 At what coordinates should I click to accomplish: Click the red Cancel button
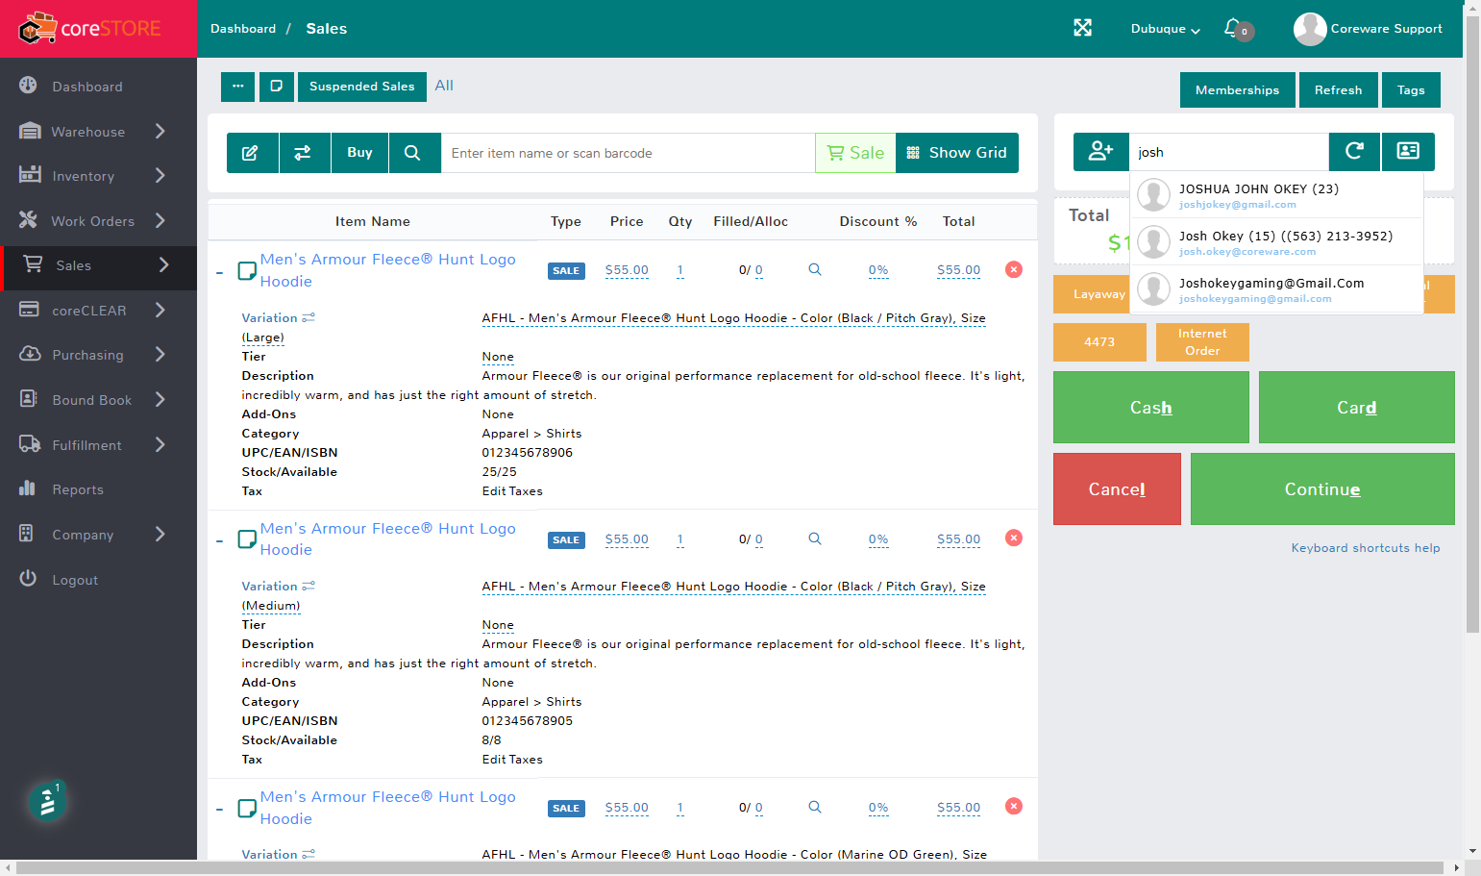[1117, 489]
